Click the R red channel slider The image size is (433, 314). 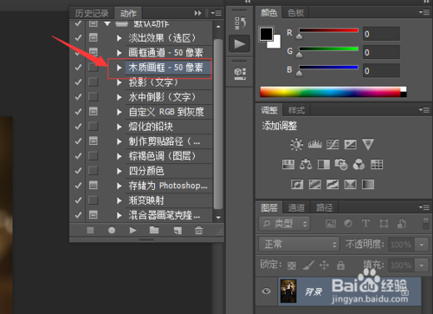(328, 30)
